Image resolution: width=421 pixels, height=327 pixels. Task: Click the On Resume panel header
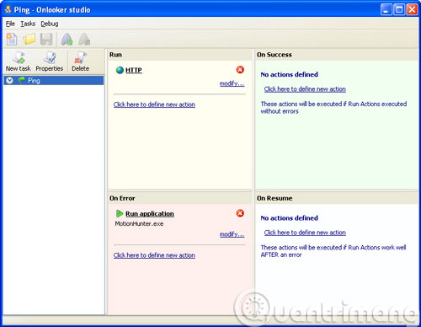tap(337, 198)
